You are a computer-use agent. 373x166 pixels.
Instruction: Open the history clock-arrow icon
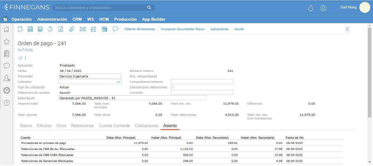50,29
